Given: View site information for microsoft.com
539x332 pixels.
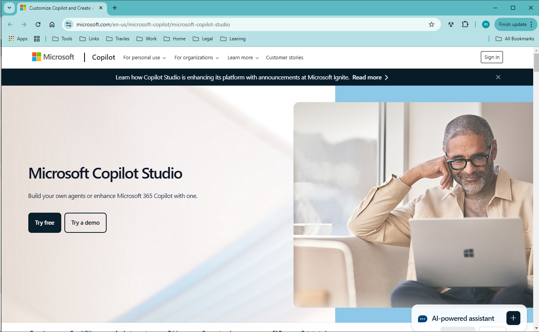Looking at the screenshot, I should pyautogui.click(x=69, y=24).
